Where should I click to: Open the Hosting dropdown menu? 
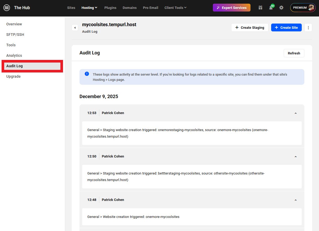pos(89,8)
